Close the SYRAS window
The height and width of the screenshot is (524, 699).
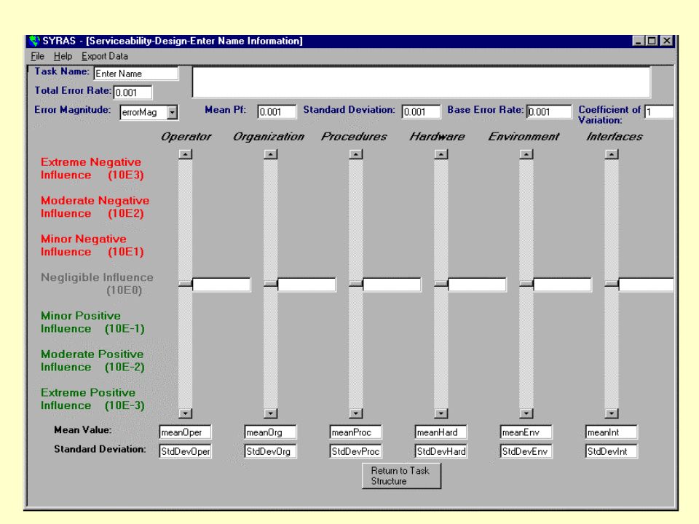click(x=666, y=41)
